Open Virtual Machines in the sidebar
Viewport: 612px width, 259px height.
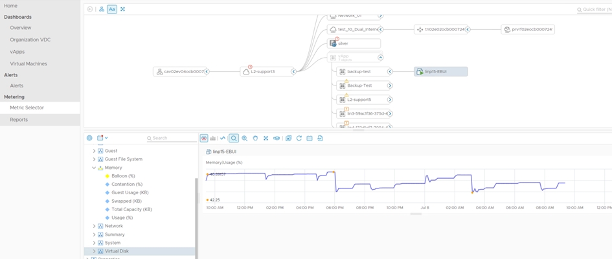coord(28,63)
